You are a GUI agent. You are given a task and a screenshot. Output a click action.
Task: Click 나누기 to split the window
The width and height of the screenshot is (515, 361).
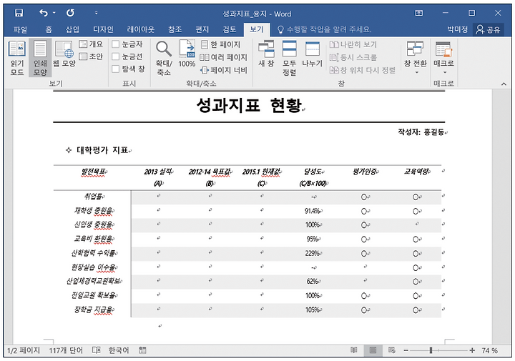(x=313, y=54)
